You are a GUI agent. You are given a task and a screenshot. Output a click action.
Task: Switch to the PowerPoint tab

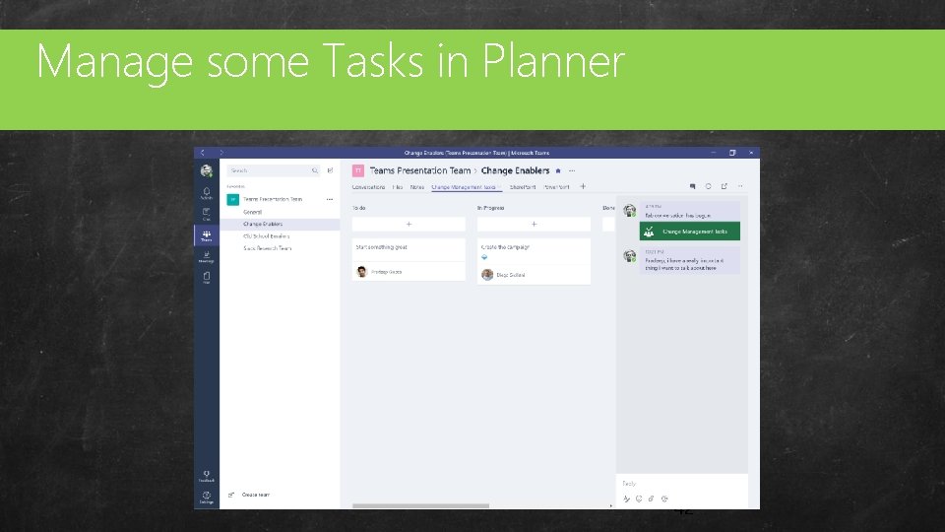[x=556, y=187]
